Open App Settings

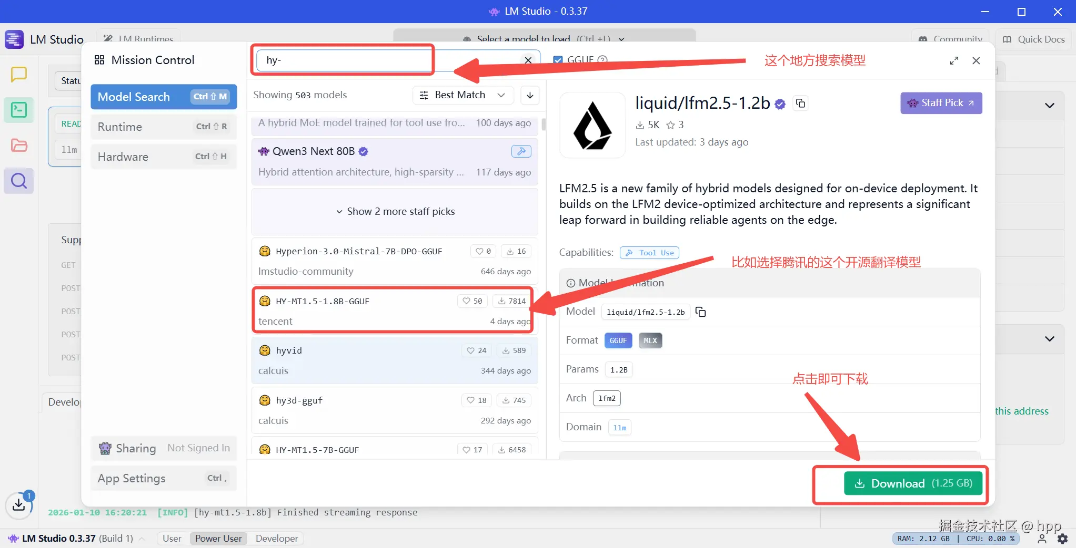(x=164, y=478)
